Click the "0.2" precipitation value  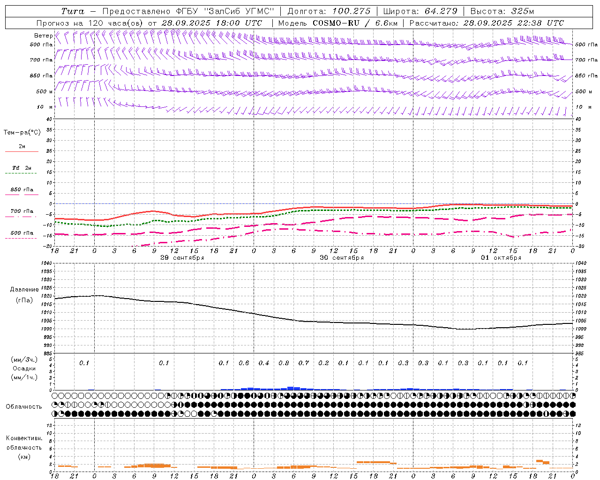323,363
